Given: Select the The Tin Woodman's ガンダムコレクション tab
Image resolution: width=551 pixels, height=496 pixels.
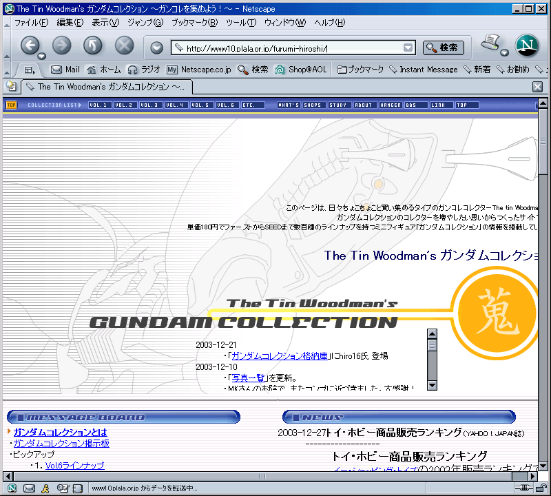Looking at the screenshot, I should point(107,87).
